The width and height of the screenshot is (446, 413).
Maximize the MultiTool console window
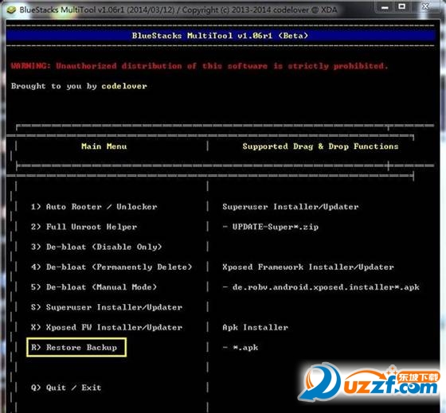401,7
